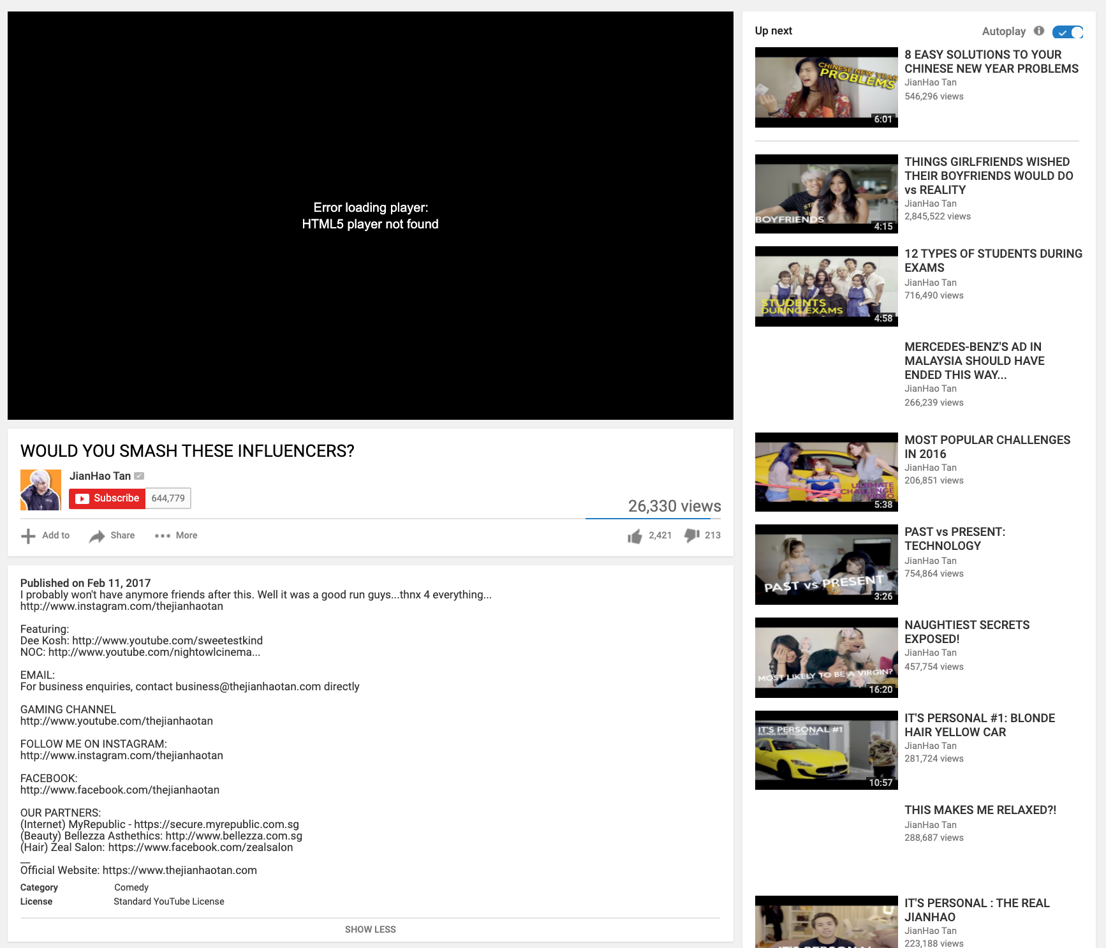Click the Share arrow icon
Viewport: 1106px width, 948px height.
97,537
